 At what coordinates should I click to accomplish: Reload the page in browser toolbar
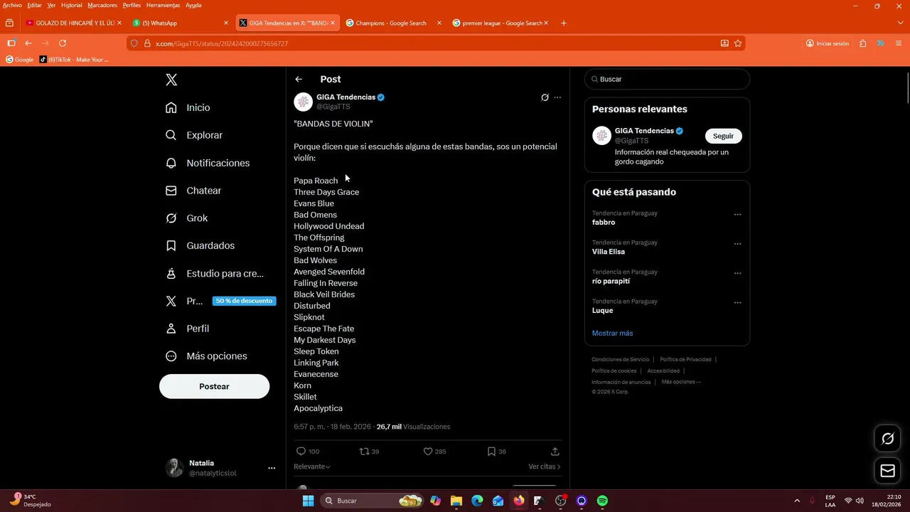(x=63, y=43)
